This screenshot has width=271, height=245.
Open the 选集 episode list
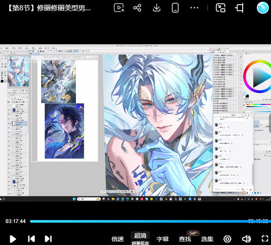click(207, 239)
